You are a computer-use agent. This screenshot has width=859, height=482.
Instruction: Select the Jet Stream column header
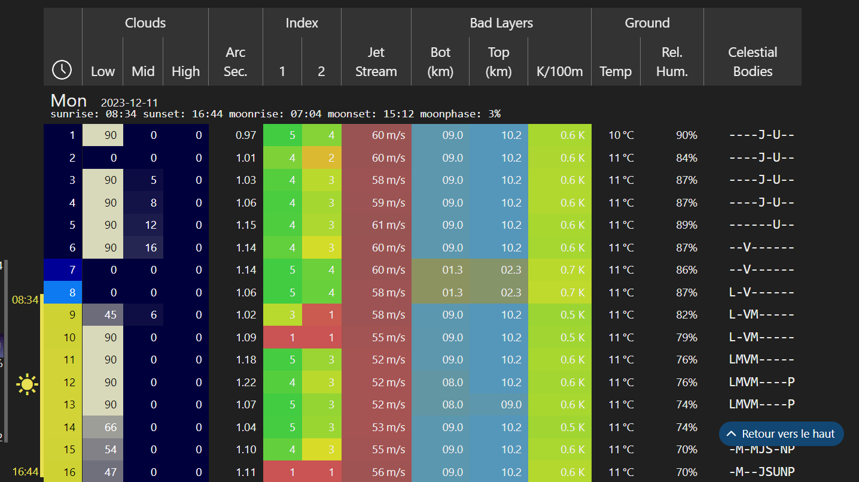376,62
